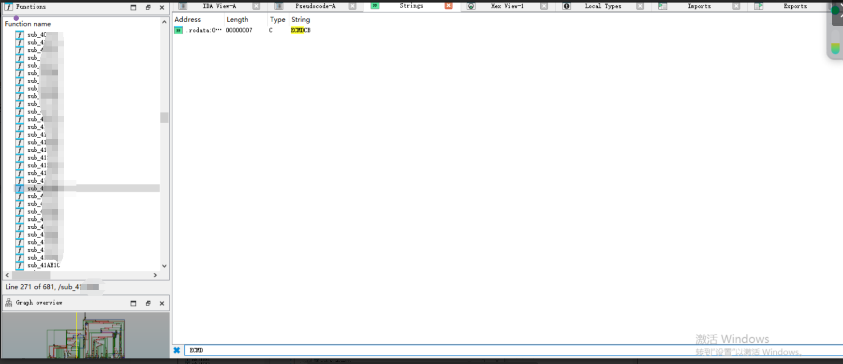
Task: Click the Hex View-1 tab icon
Action: point(471,6)
